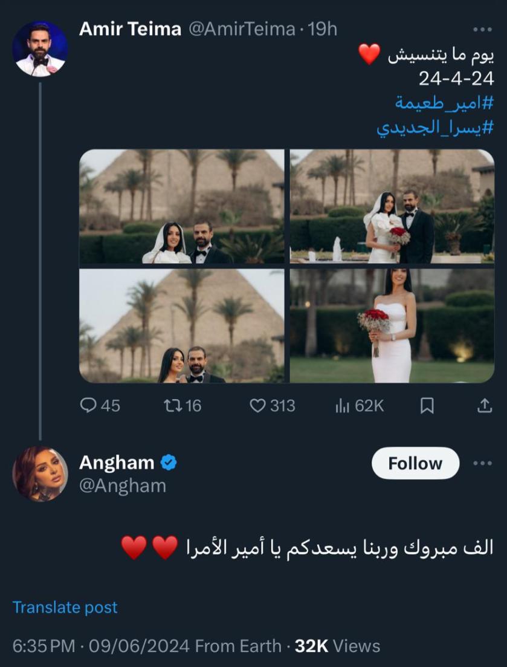Click the Translate post link
507x667 pixels.
tap(65, 607)
